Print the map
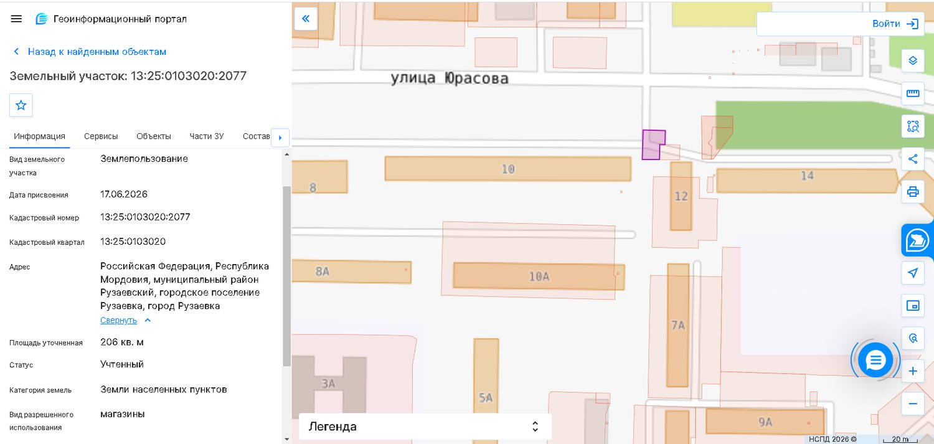 click(x=913, y=192)
